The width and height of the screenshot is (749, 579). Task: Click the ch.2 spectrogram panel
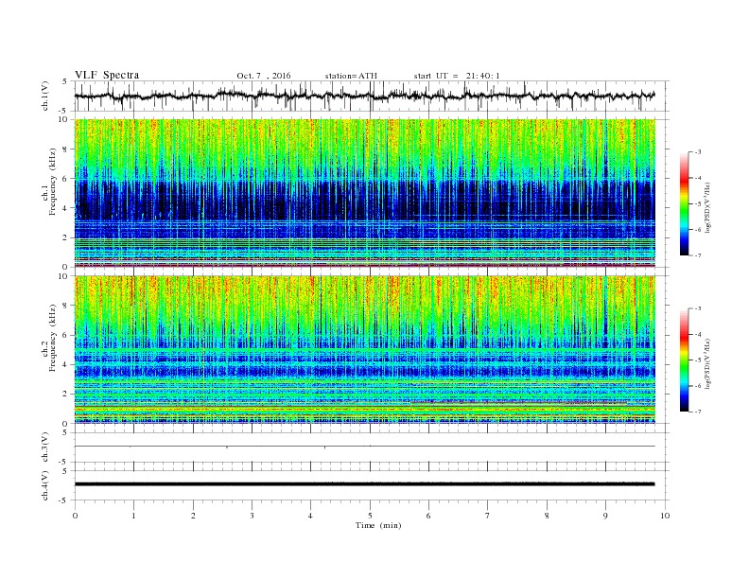(365, 349)
